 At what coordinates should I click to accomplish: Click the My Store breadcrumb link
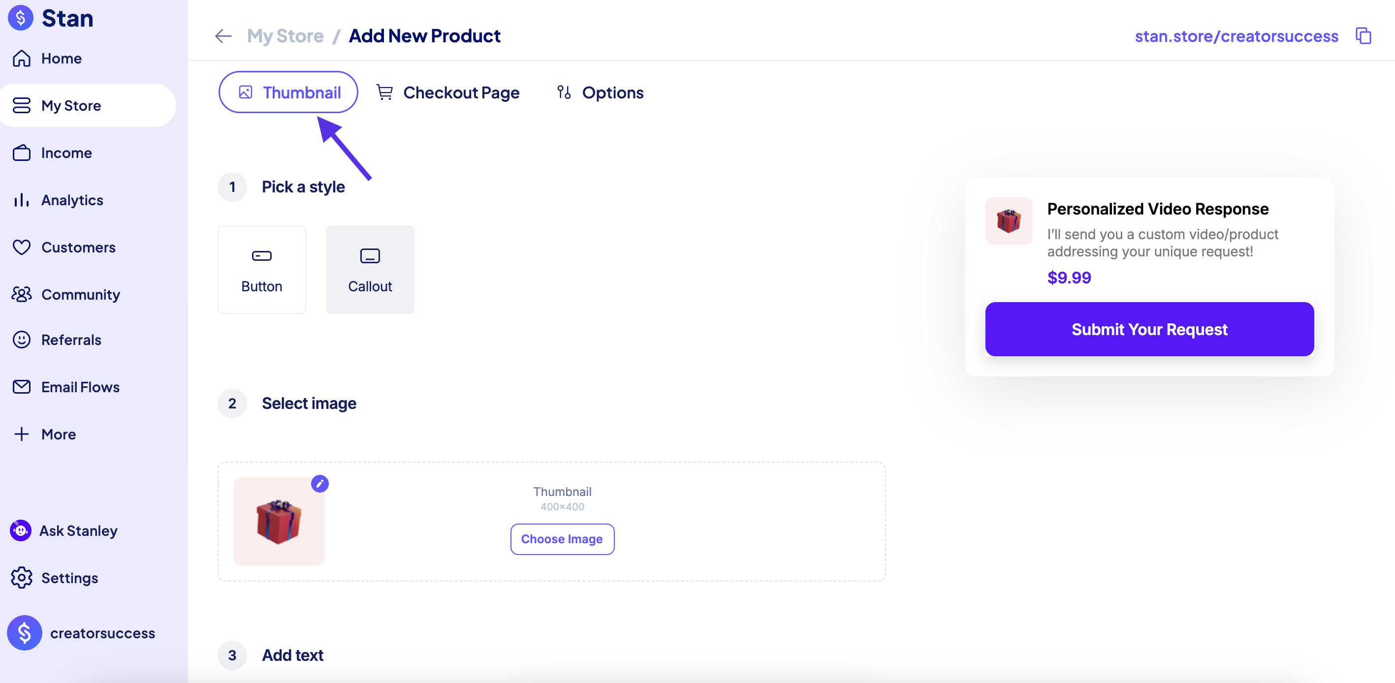click(285, 36)
